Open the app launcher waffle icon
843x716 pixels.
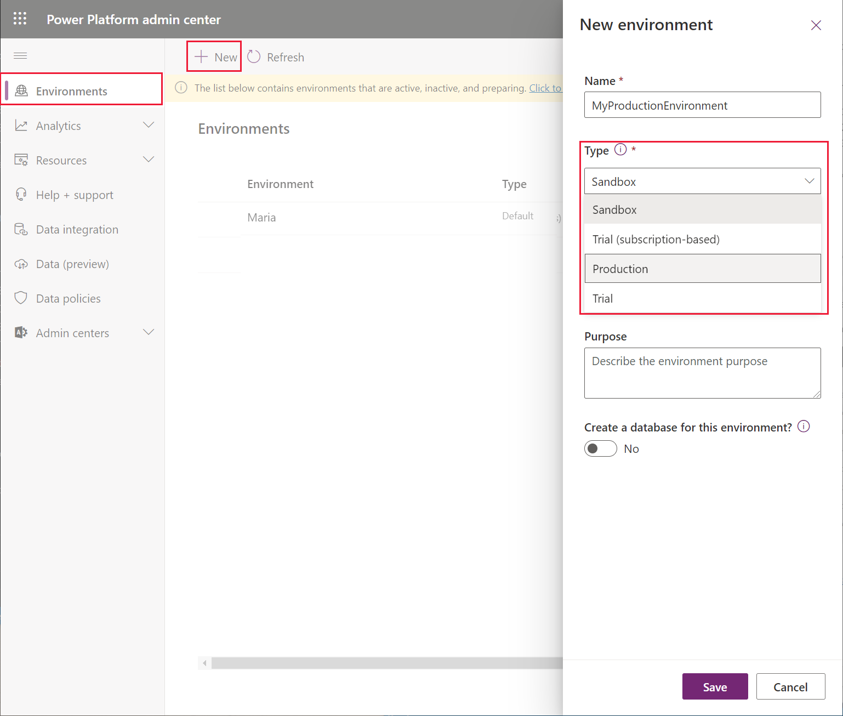tap(20, 19)
